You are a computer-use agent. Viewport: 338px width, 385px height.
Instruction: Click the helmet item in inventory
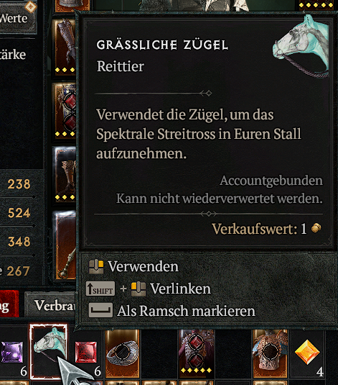271,353
